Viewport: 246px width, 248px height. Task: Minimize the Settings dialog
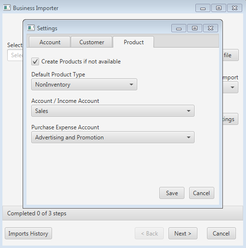(179, 28)
